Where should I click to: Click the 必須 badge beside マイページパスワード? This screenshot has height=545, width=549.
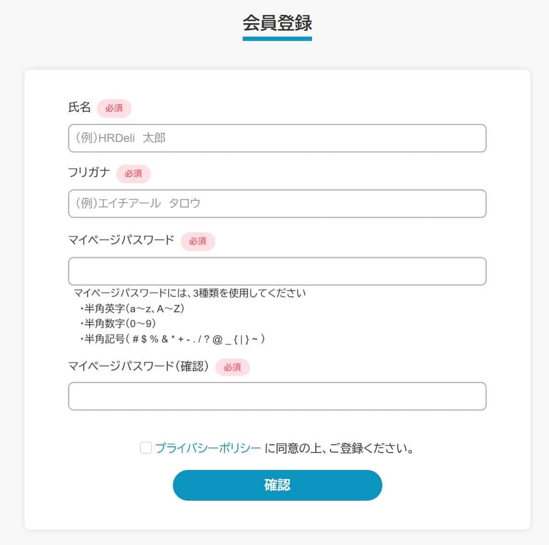(197, 241)
